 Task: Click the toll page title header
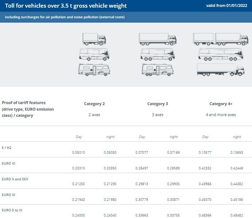point(66,6)
